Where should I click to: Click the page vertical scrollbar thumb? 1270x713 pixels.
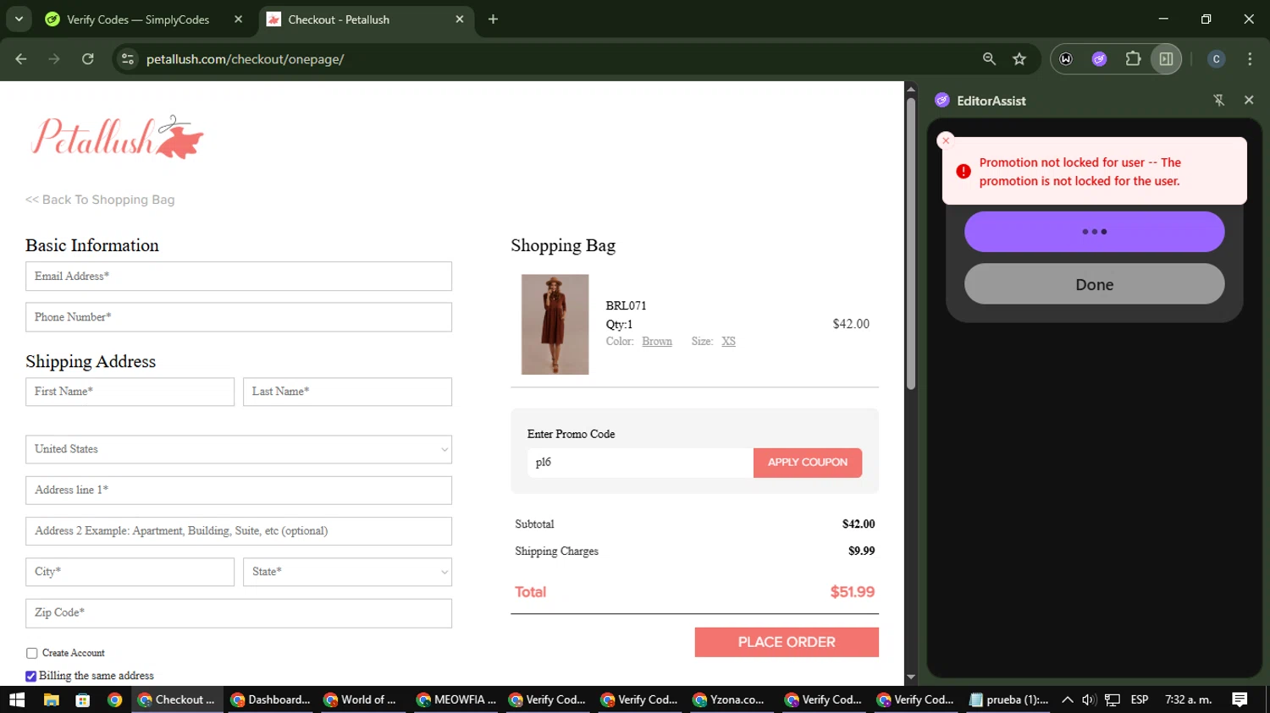[x=911, y=244]
